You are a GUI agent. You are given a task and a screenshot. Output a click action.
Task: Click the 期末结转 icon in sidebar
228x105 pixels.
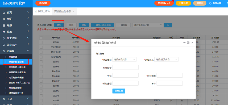pyautogui.click(x=4, y=38)
